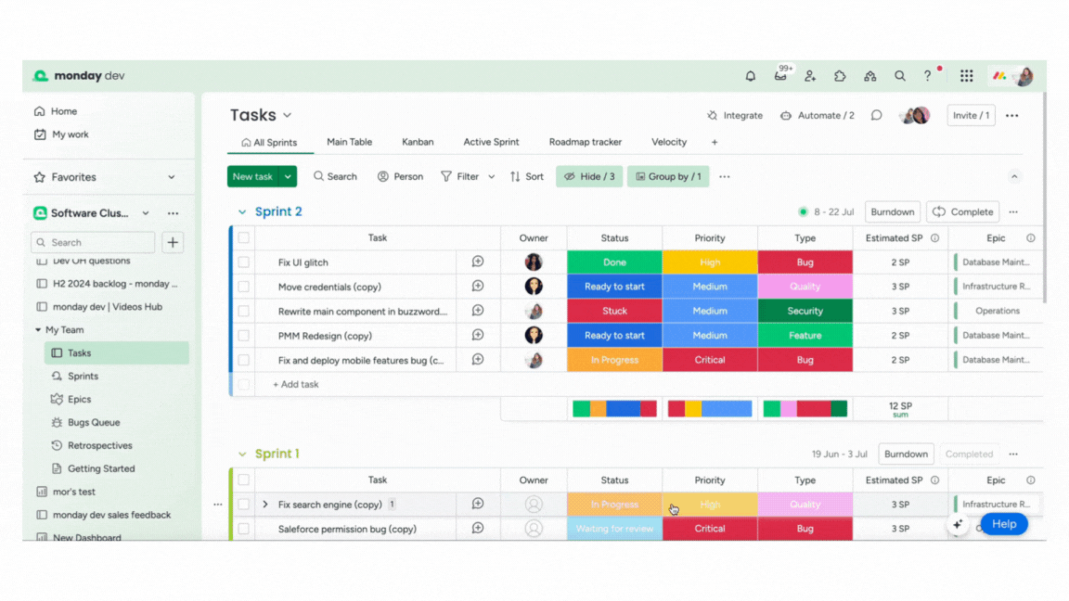Switch to the Kanban tab
1069x601 pixels.
tap(418, 142)
